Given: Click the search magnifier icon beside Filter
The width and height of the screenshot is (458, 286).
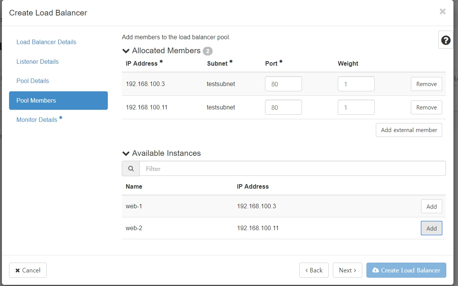Looking at the screenshot, I should tap(130, 168).
